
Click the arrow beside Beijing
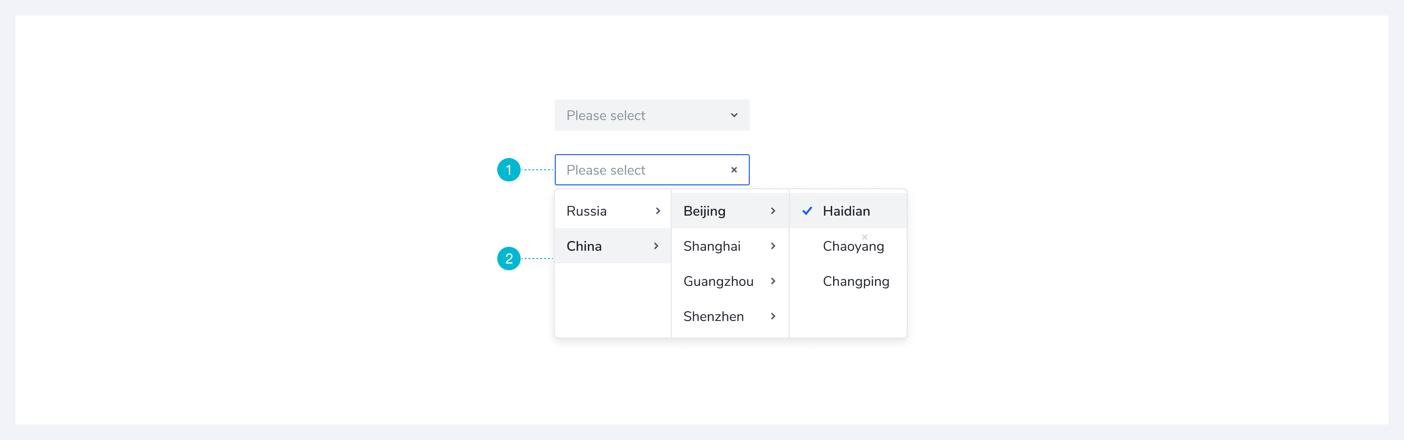click(x=773, y=211)
